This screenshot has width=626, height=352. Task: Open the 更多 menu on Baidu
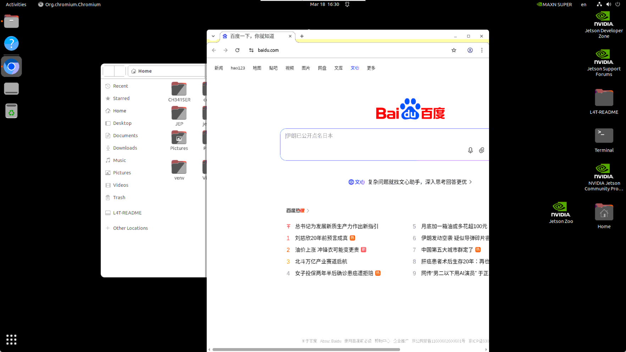click(x=371, y=68)
